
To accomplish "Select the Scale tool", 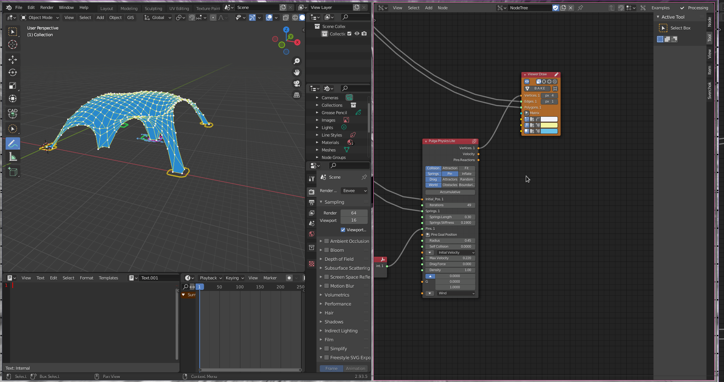I will coord(13,86).
